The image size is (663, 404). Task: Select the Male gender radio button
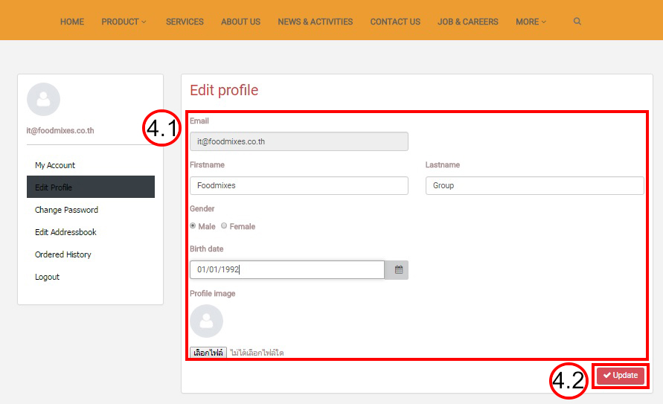(x=193, y=225)
